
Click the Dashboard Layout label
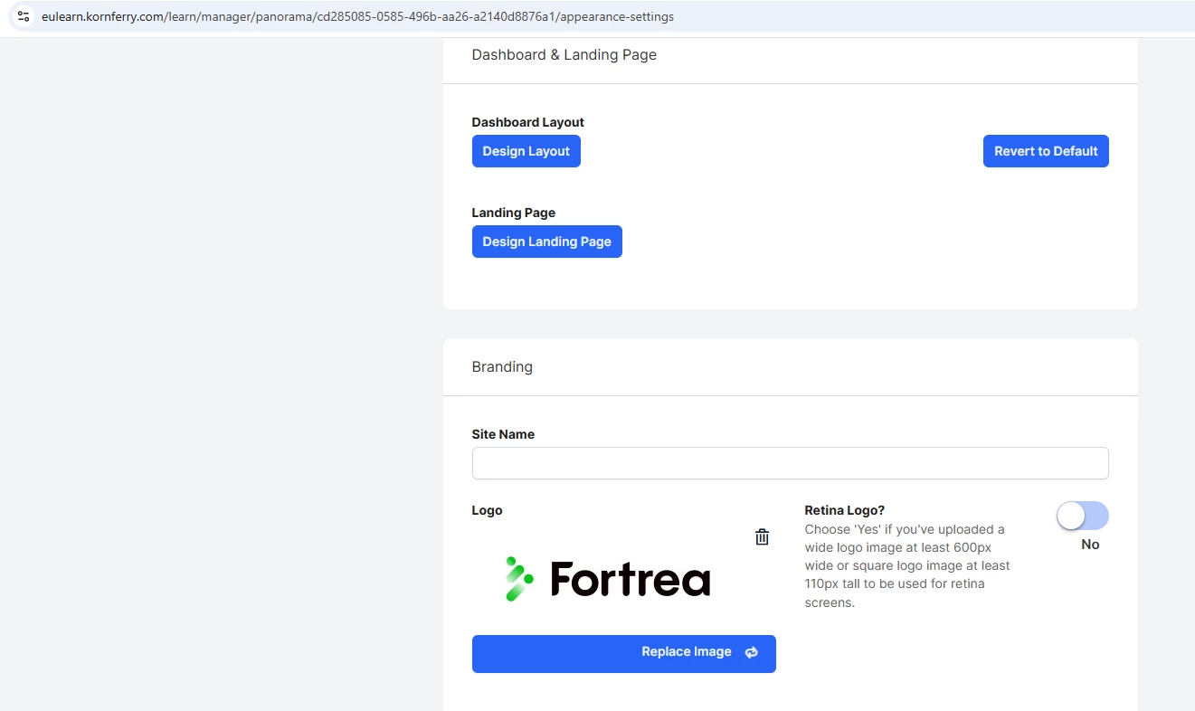[528, 122]
